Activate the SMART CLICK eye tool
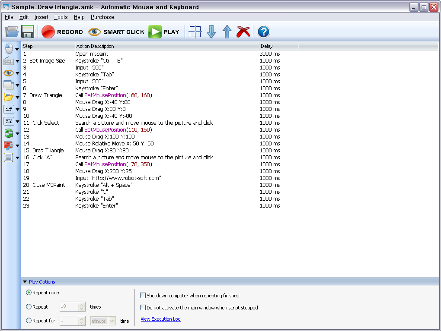This screenshot has width=441, height=331. coord(116,32)
